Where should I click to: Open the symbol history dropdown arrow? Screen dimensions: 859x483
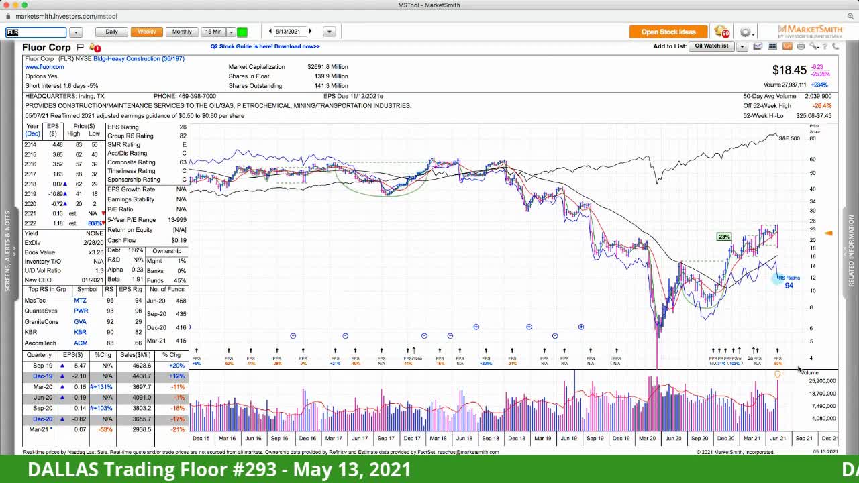pyautogui.click(x=75, y=32)
